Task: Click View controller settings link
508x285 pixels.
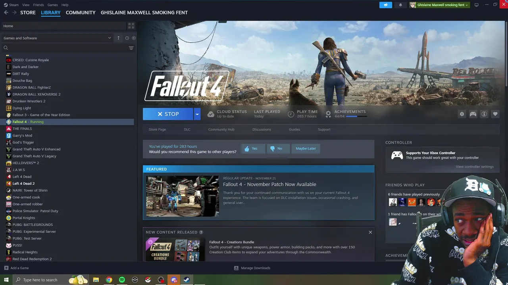Action: pyautogui.click(x=475, y=167)
